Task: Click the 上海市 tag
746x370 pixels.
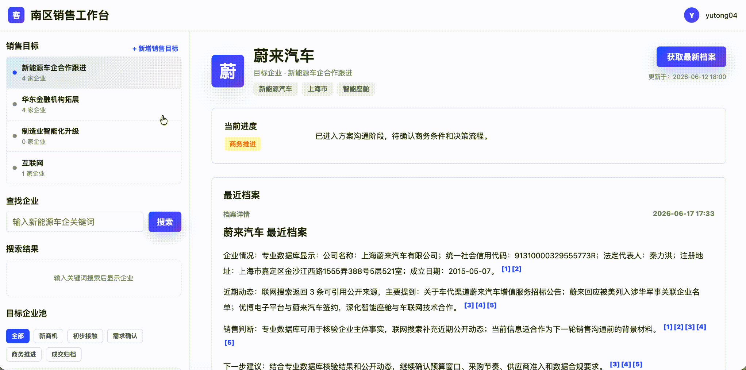Action: pyautogui.click(x=318, y=89)
